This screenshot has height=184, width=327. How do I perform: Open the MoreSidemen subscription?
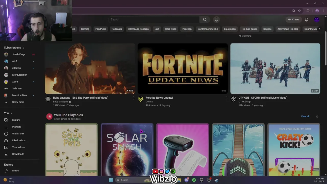pyautogui.click(x=20, y=75)
